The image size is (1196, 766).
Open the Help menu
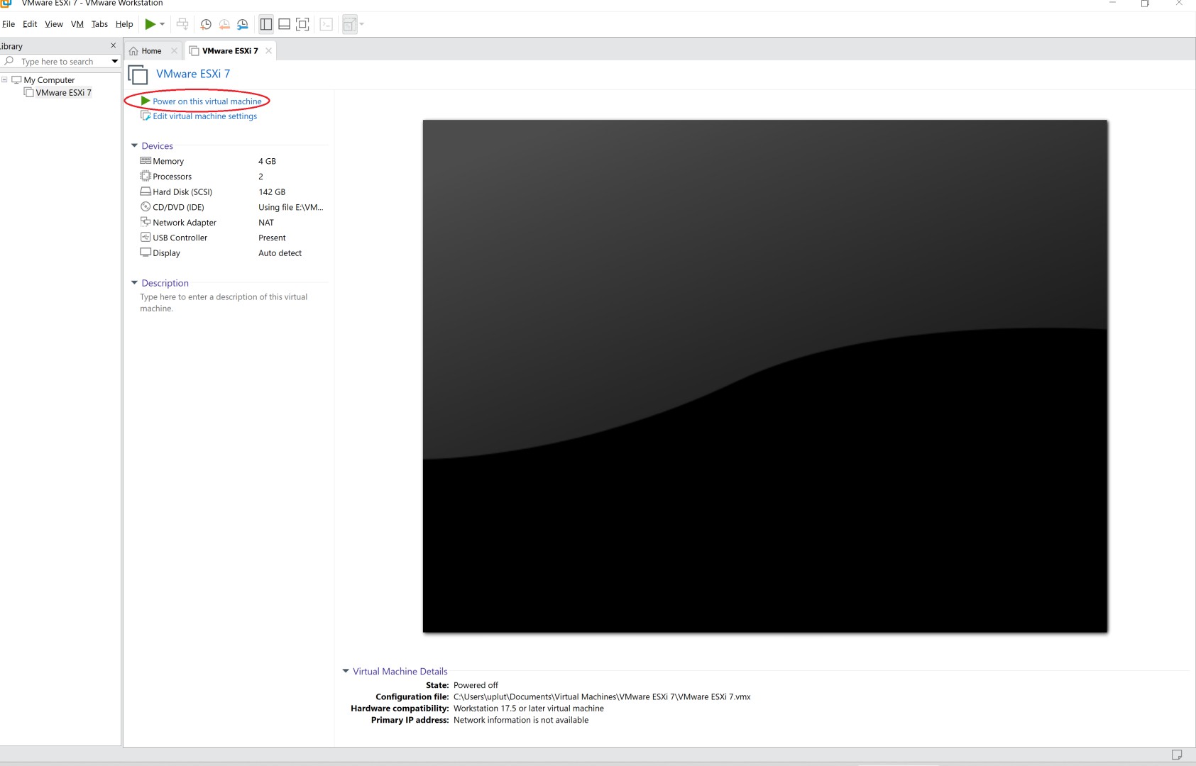[x=124, y=24]
